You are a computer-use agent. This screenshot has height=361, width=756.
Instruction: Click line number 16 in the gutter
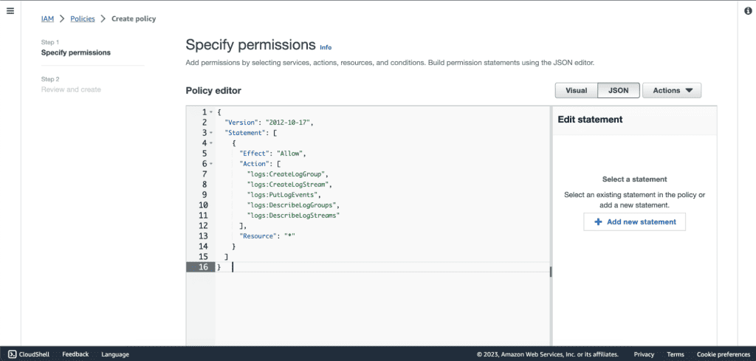tap(204, 267)
